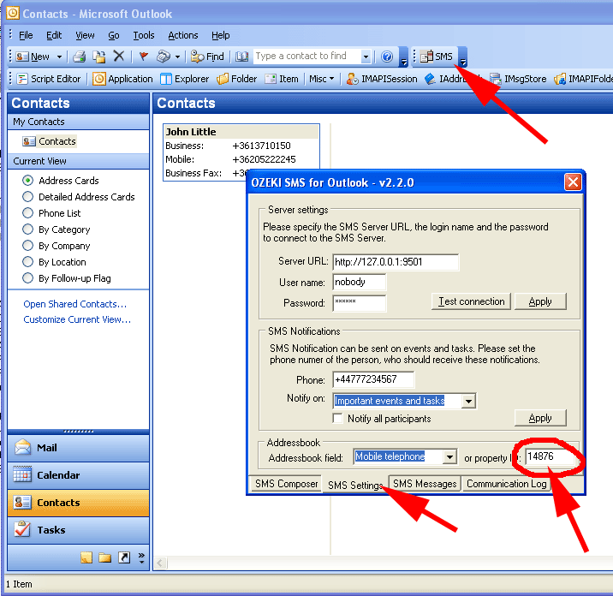
Task: Open the Tools menu
Action: [x=144, y=36]
